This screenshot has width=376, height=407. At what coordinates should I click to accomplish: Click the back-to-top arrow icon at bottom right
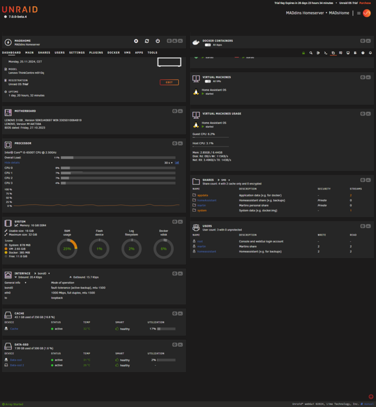point(371,397)
